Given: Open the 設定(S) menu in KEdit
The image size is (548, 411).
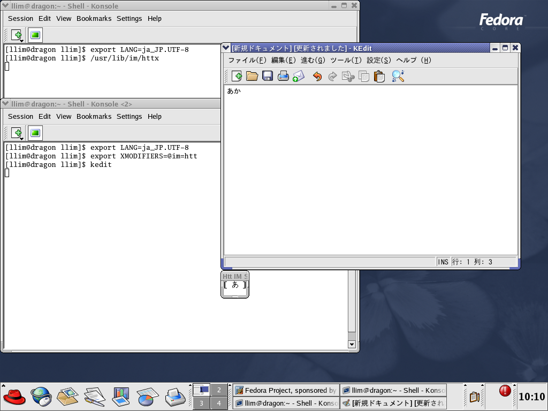Looking at the screenshot, I should point(379,60).
